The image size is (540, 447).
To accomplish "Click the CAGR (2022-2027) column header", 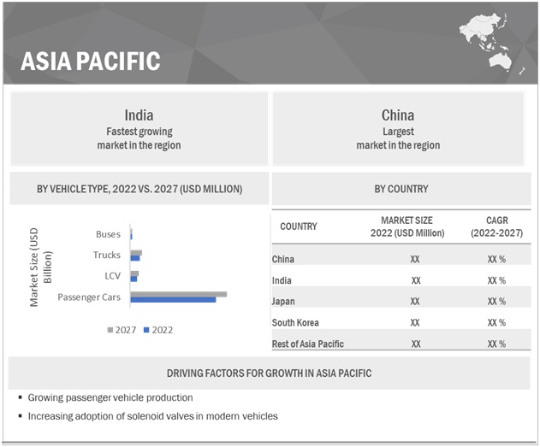I will tap(495, 226).
